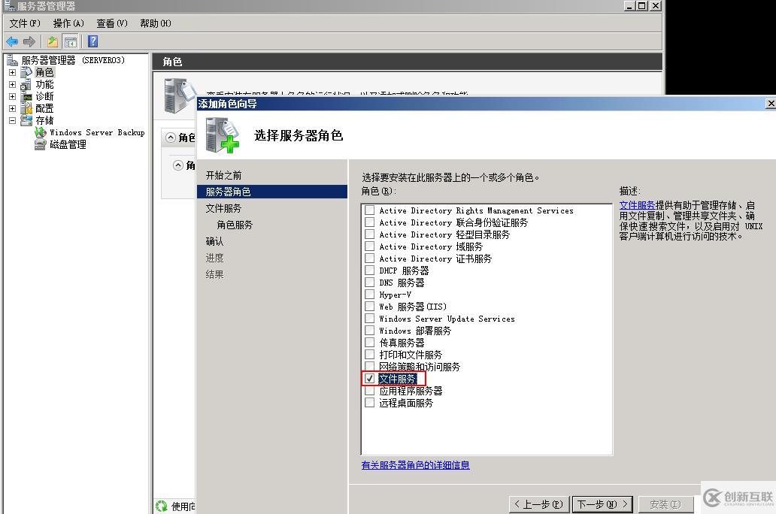776x514 pixels.
Task: Check Windows Server Update Services role
Action: click(370, 318)
